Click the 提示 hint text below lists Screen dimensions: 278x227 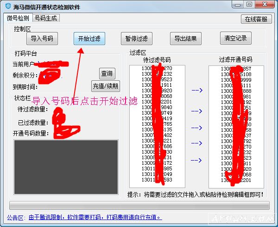pos(196,195)
